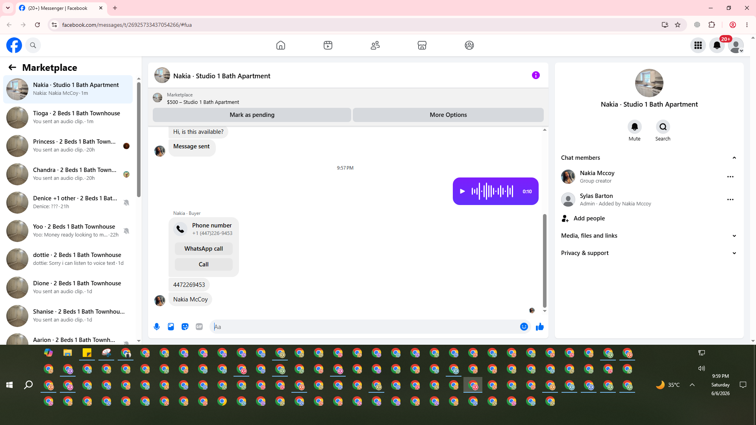
Task: Click the 4472269453 message bubble
Action: click(x=189, y=285)
